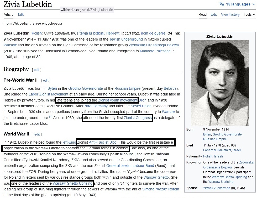Select the Article tab
The image size is (257, 198).
point(8,15)
